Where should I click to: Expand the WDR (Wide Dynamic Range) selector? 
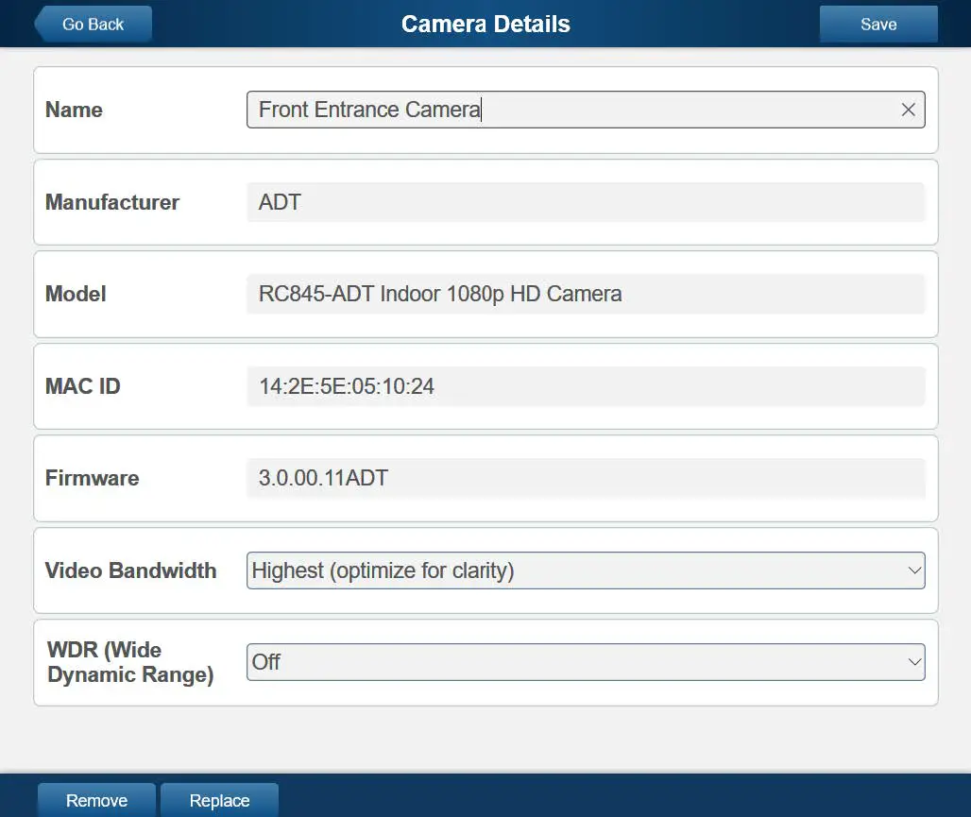point(912,662)
